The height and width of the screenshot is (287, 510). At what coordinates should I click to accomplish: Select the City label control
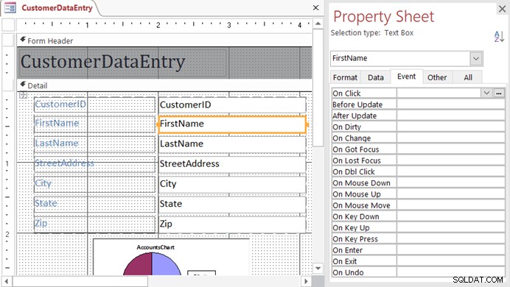(94, 184)
